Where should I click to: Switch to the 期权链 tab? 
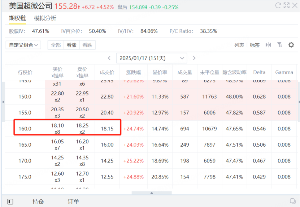(17, 18)
